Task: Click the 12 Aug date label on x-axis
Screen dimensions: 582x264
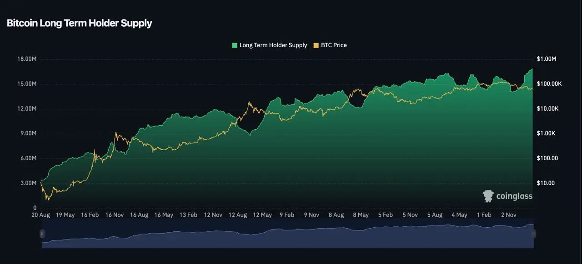Action: 238,215
